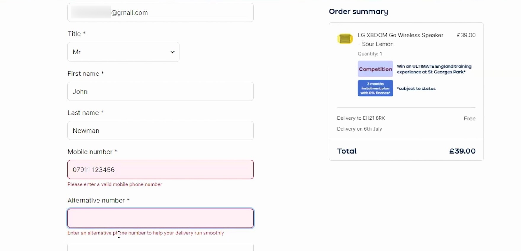Click the invalid mobile phone number error message

tap(115, 184)
